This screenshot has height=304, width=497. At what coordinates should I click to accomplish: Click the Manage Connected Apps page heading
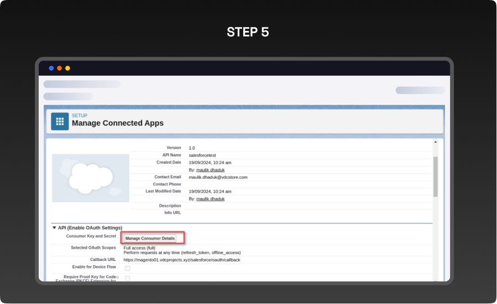[118, 123]
